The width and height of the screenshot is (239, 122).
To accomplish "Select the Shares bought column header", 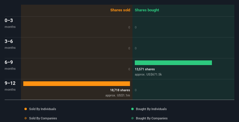I will pos(147,10).
